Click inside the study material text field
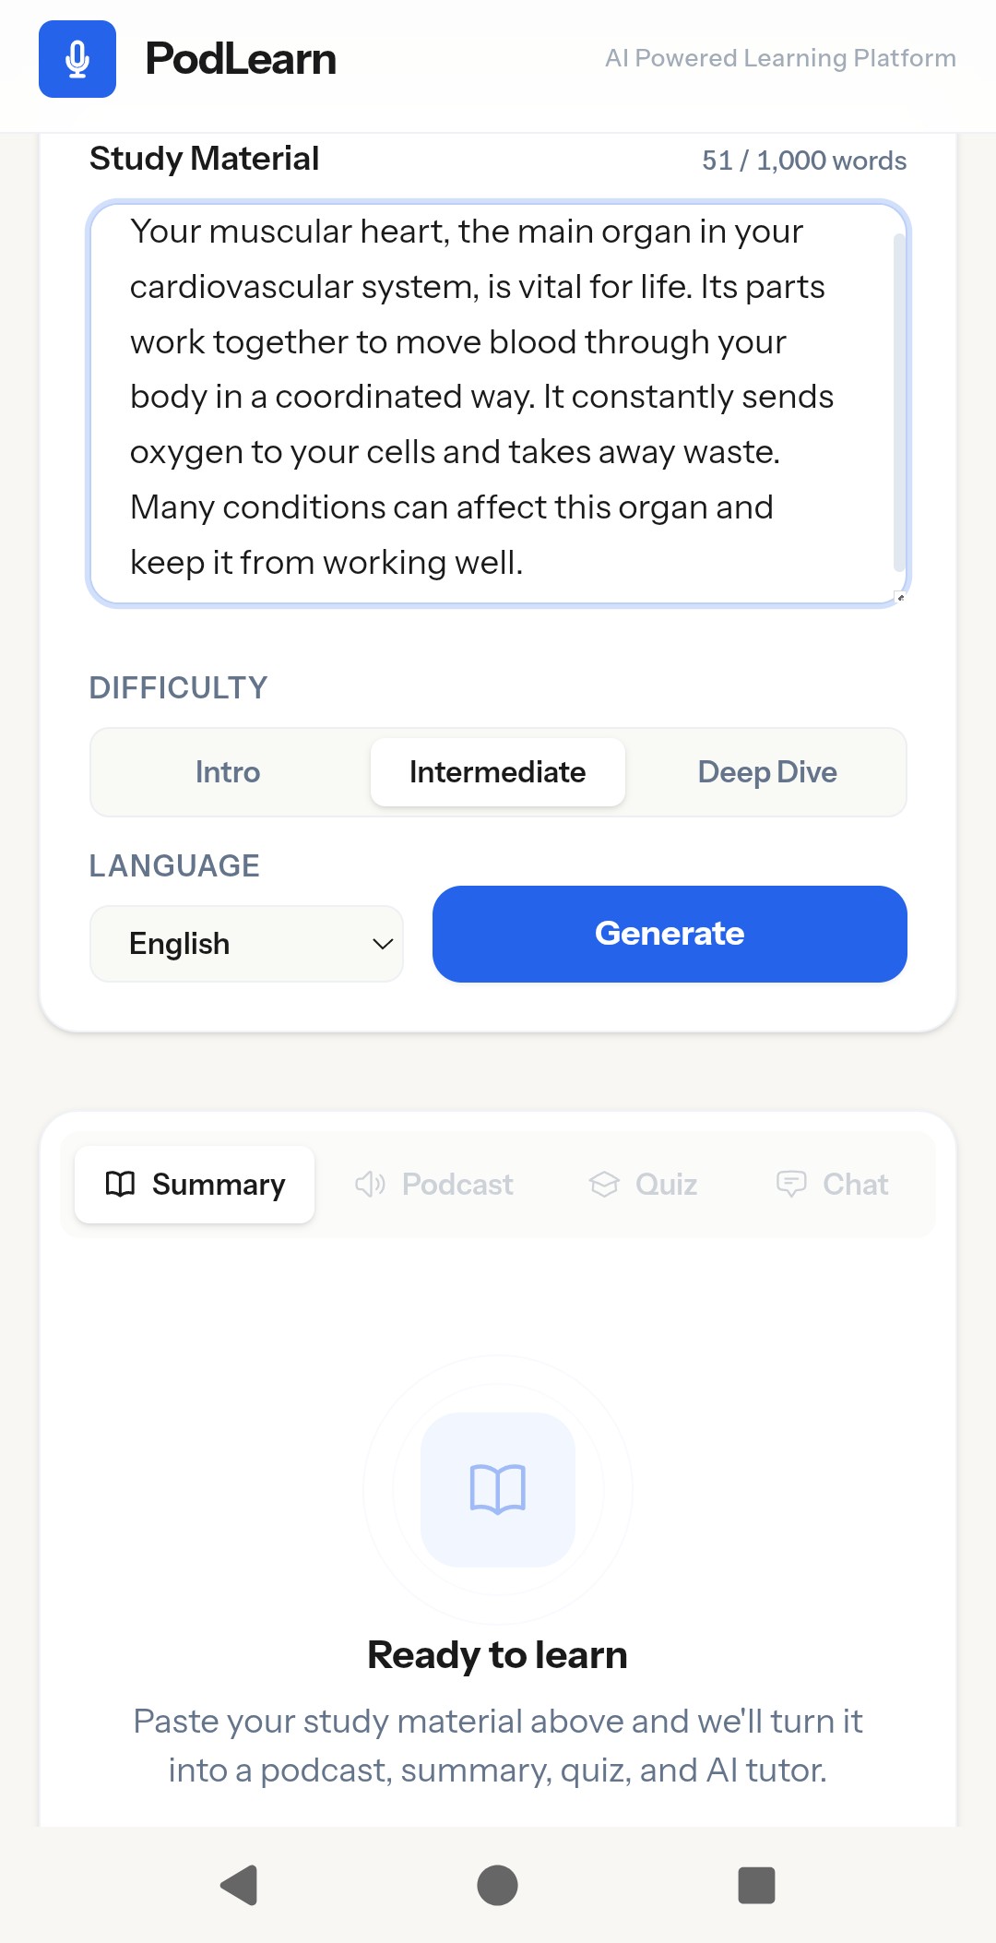This screenshot has height=1943, width=996. coord(480,397)
